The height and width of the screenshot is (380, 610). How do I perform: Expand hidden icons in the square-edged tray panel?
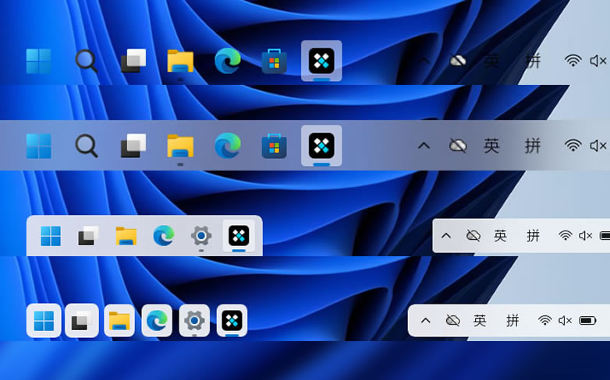446,235
